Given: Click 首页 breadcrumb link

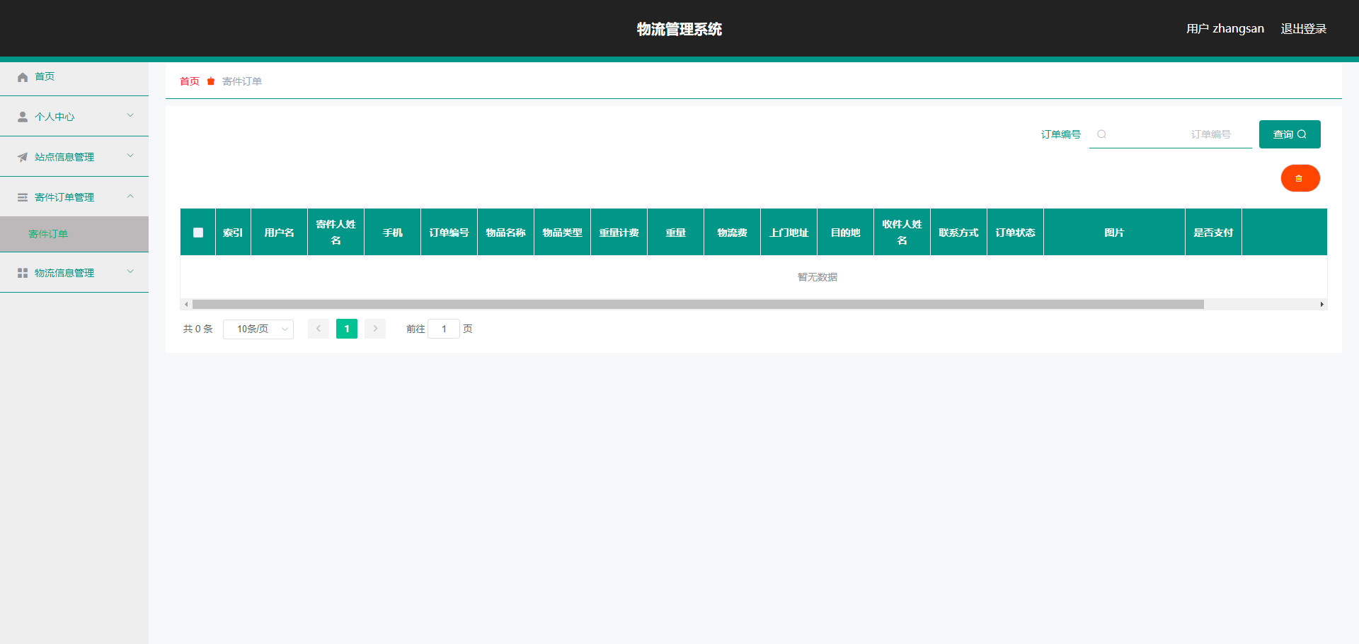Looking at the screenshot, I should point(190,81).
